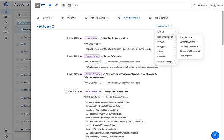Open the LinkedIn icon in EY header
Screen dimensions: 224x140
[x=63, y=5]
